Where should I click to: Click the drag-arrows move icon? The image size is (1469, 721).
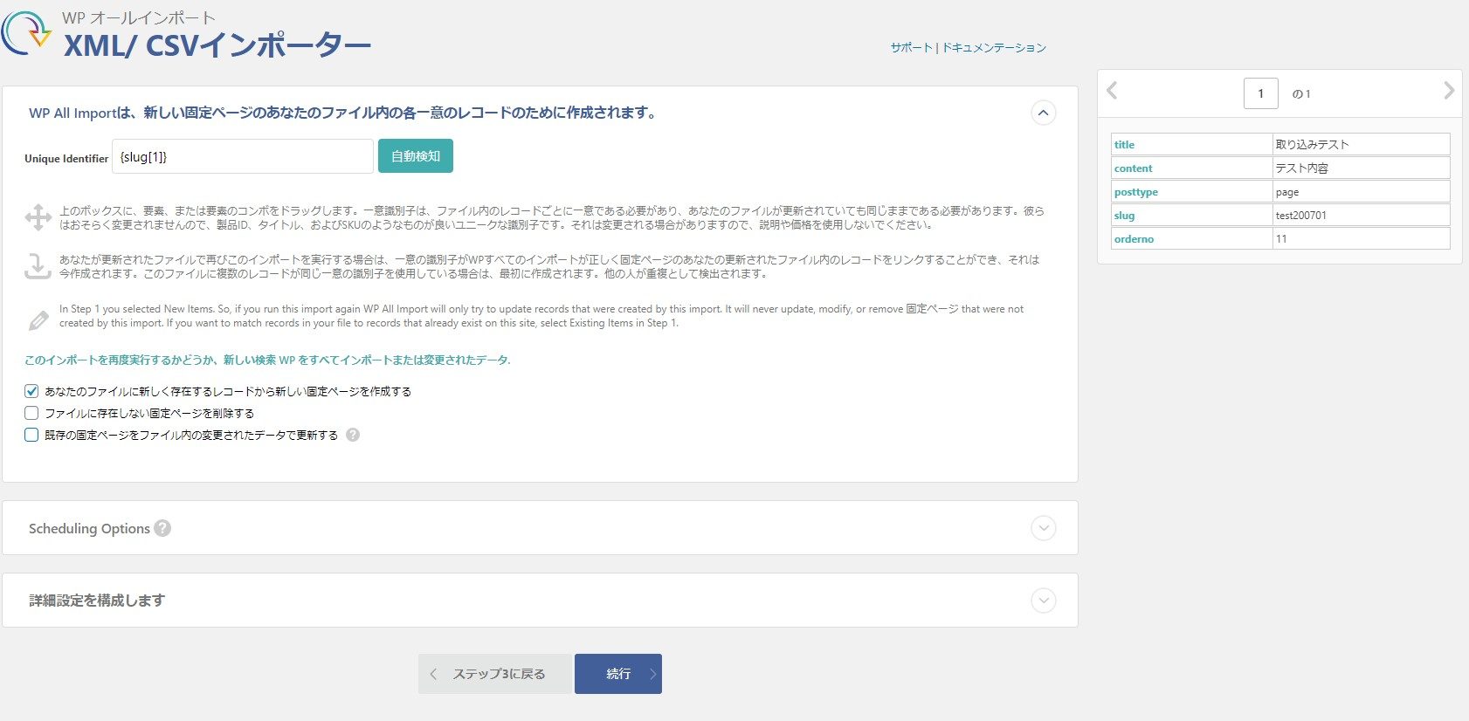[38, 217]
